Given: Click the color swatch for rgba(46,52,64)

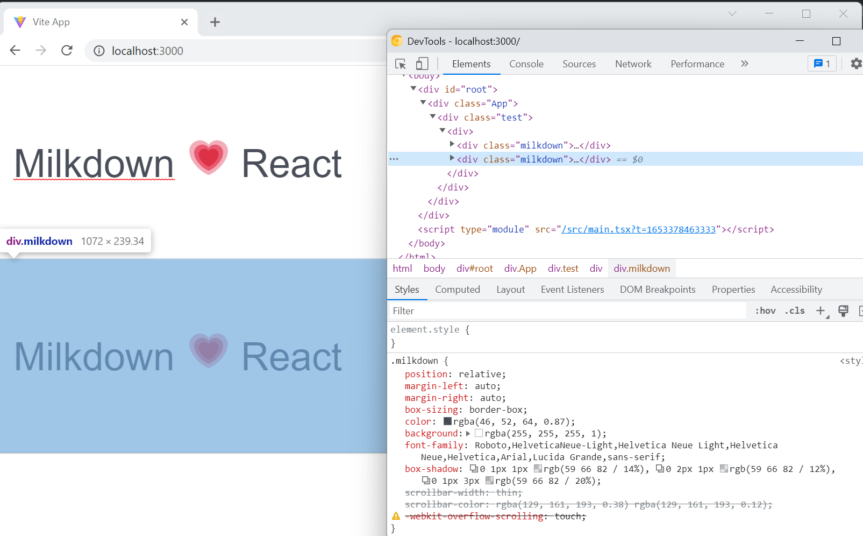Looking at the screenshot, I should (x=447, y=421).
